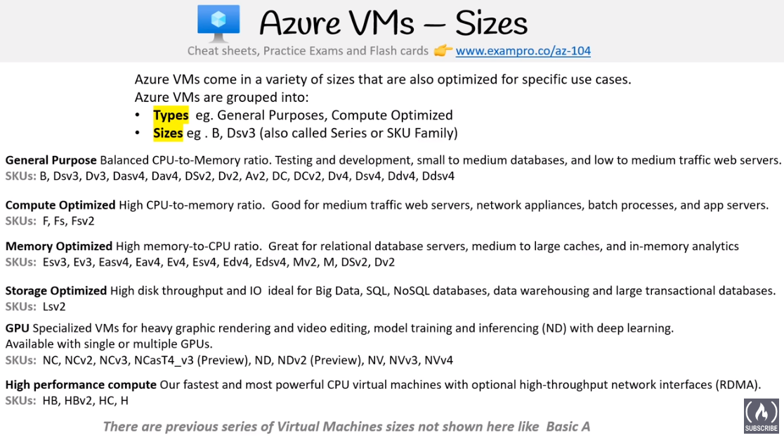Image resolution: width=784 pixels, height=440 pixels.
Task: Click the freeCodeCamp Subscribe badge
Action: [x=761, y=416]
